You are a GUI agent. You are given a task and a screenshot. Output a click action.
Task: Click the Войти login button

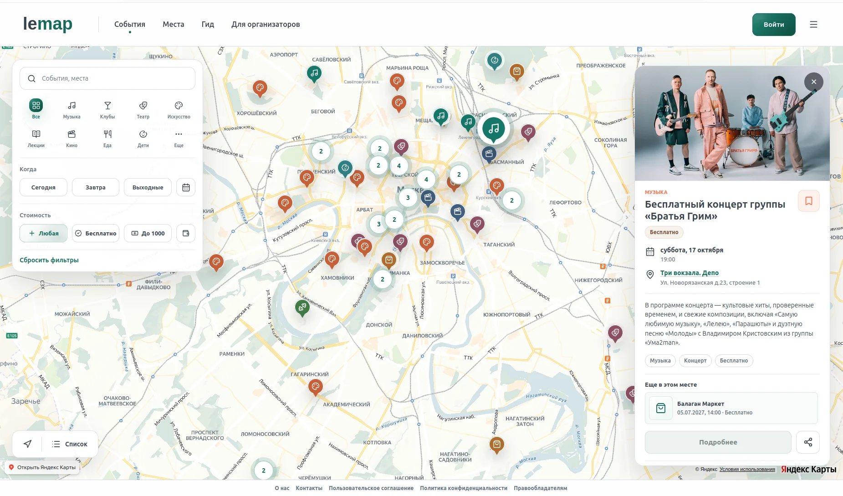tap(774, 25)
